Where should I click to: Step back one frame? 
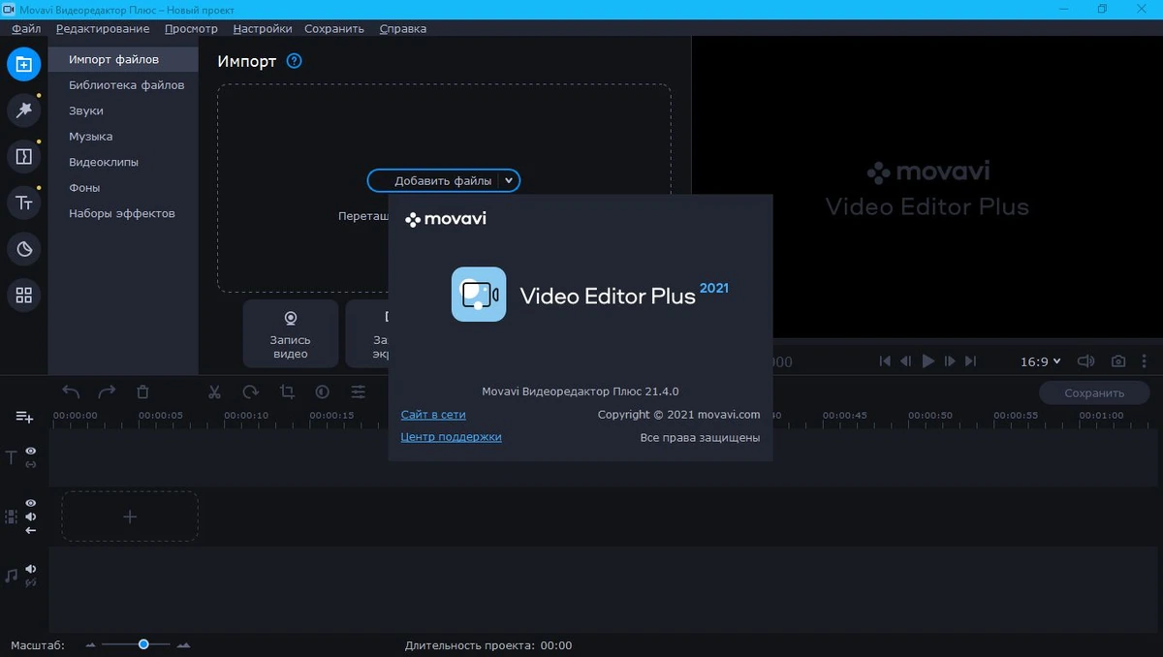click(x=906, y=361)
